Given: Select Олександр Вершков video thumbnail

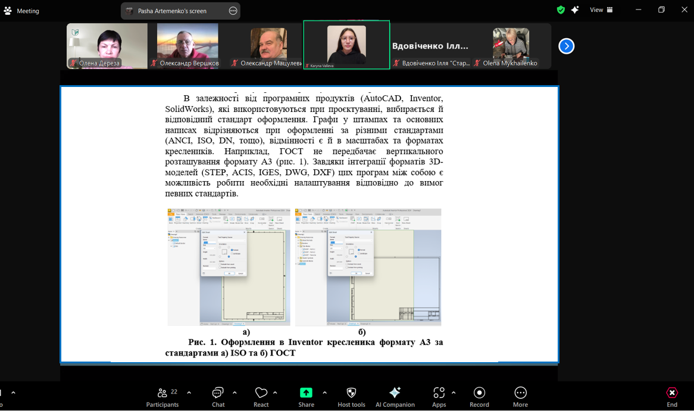Looking at the screenshot, I should tap(187, 46).
